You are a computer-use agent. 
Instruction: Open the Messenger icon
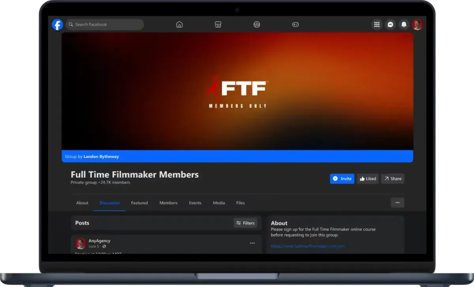pyautogui.click(x=390, y=24)
